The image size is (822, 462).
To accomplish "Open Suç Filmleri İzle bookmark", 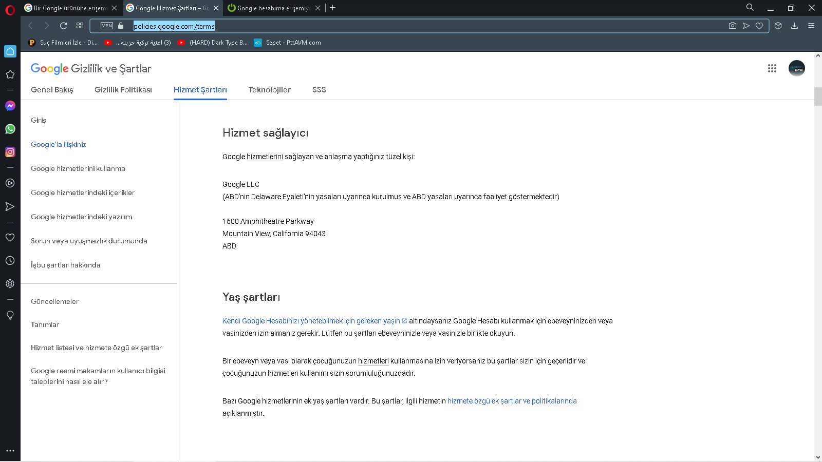I will click(63, 43).
